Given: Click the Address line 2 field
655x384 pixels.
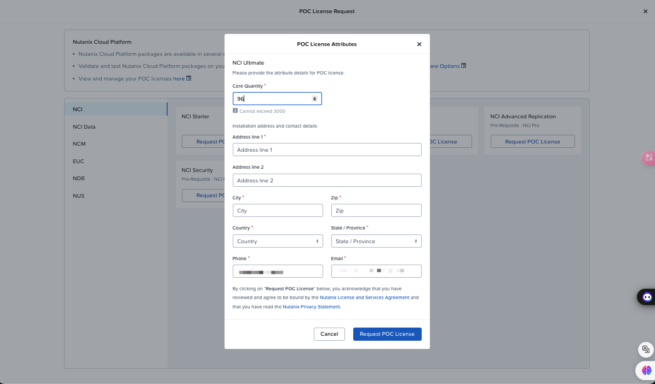Looking at the screenshot, I should coord(327,180).
